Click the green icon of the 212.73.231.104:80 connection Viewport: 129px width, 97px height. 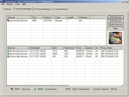8,56
